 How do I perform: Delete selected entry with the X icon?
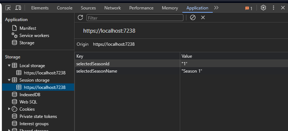203,17
